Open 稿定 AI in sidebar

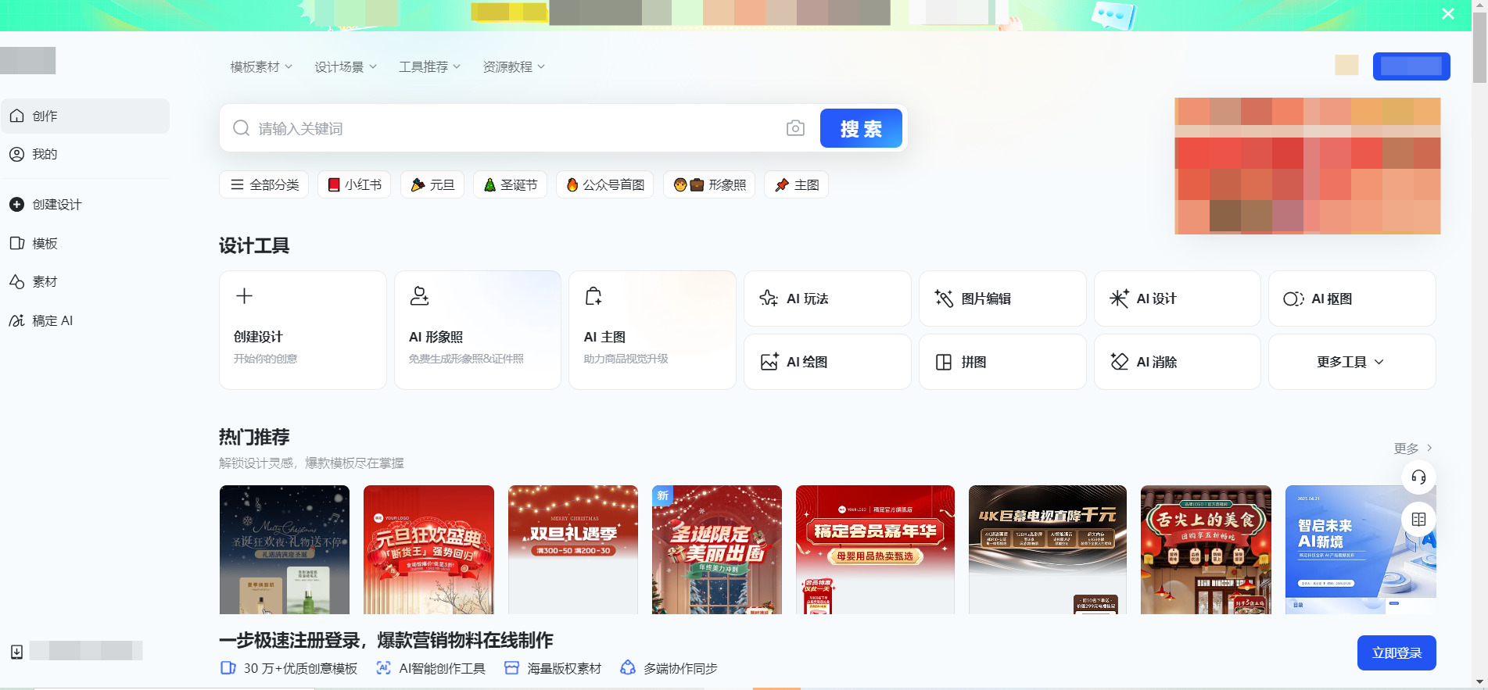[x=85, y=320]
